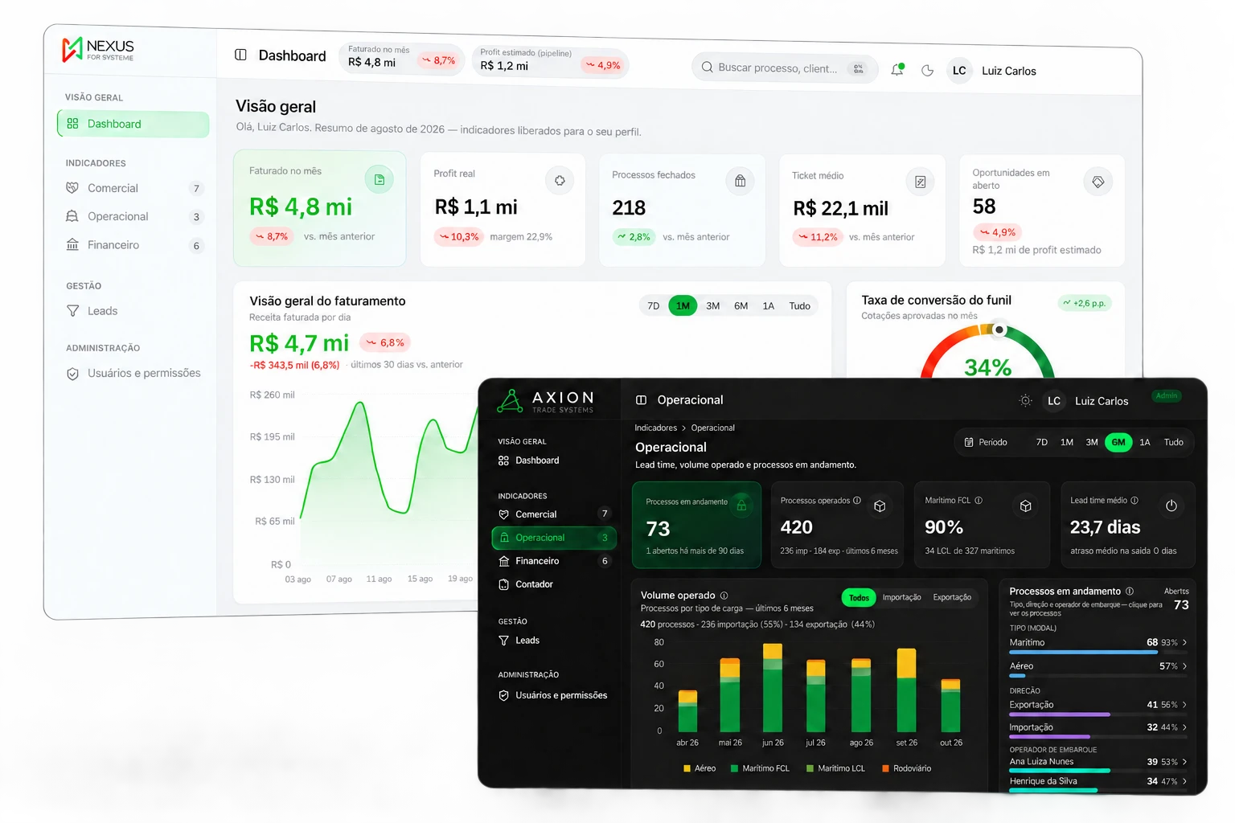Click the Marítimo FCL card box icon

click(x=1025, y=506)
